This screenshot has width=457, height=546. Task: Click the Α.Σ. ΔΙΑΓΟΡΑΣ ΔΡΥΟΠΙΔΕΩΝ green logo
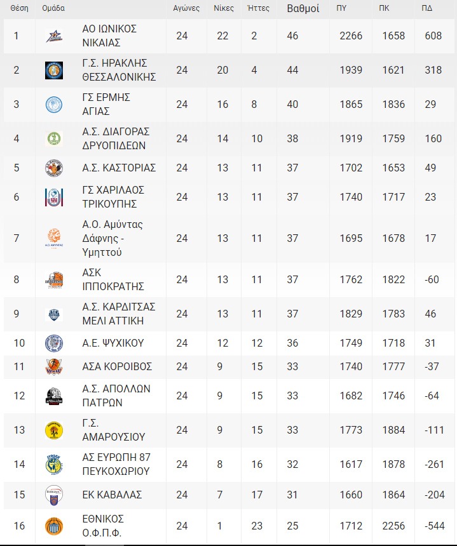(x=54, y=138)
